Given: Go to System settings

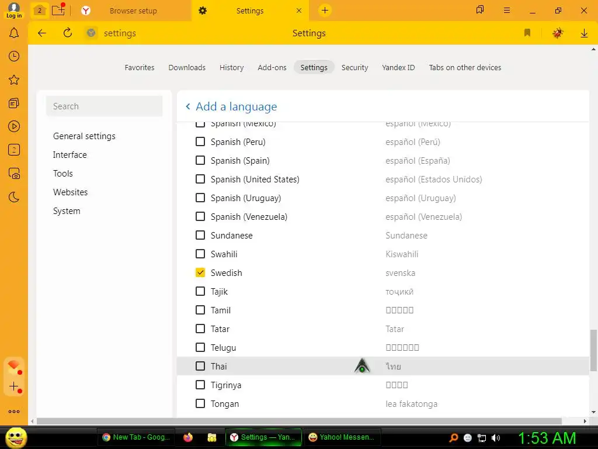Looking at the screenshot, I should click(x=67, y=210).
